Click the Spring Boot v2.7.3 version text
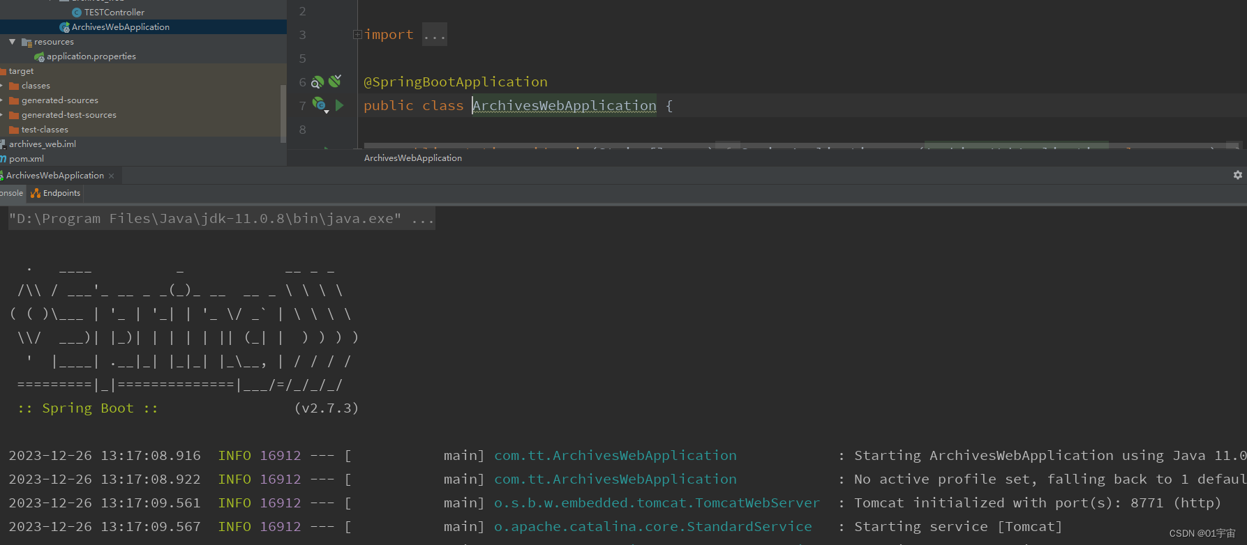The image size is (1247, 545). pos(327,408)
